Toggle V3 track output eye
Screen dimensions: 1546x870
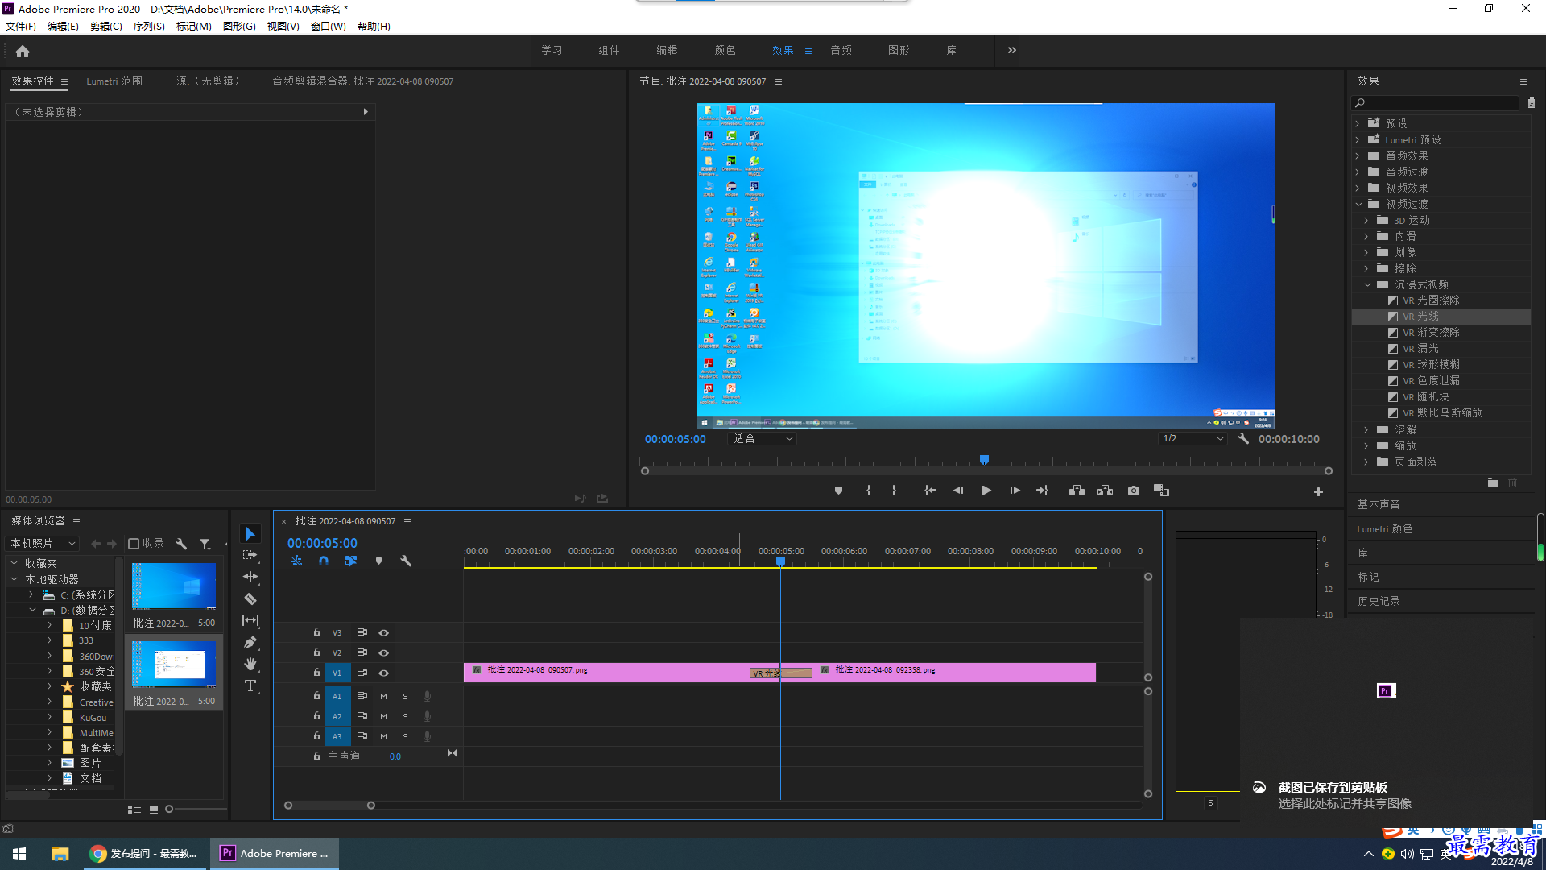pyautogui.click(x=383, y=632)
